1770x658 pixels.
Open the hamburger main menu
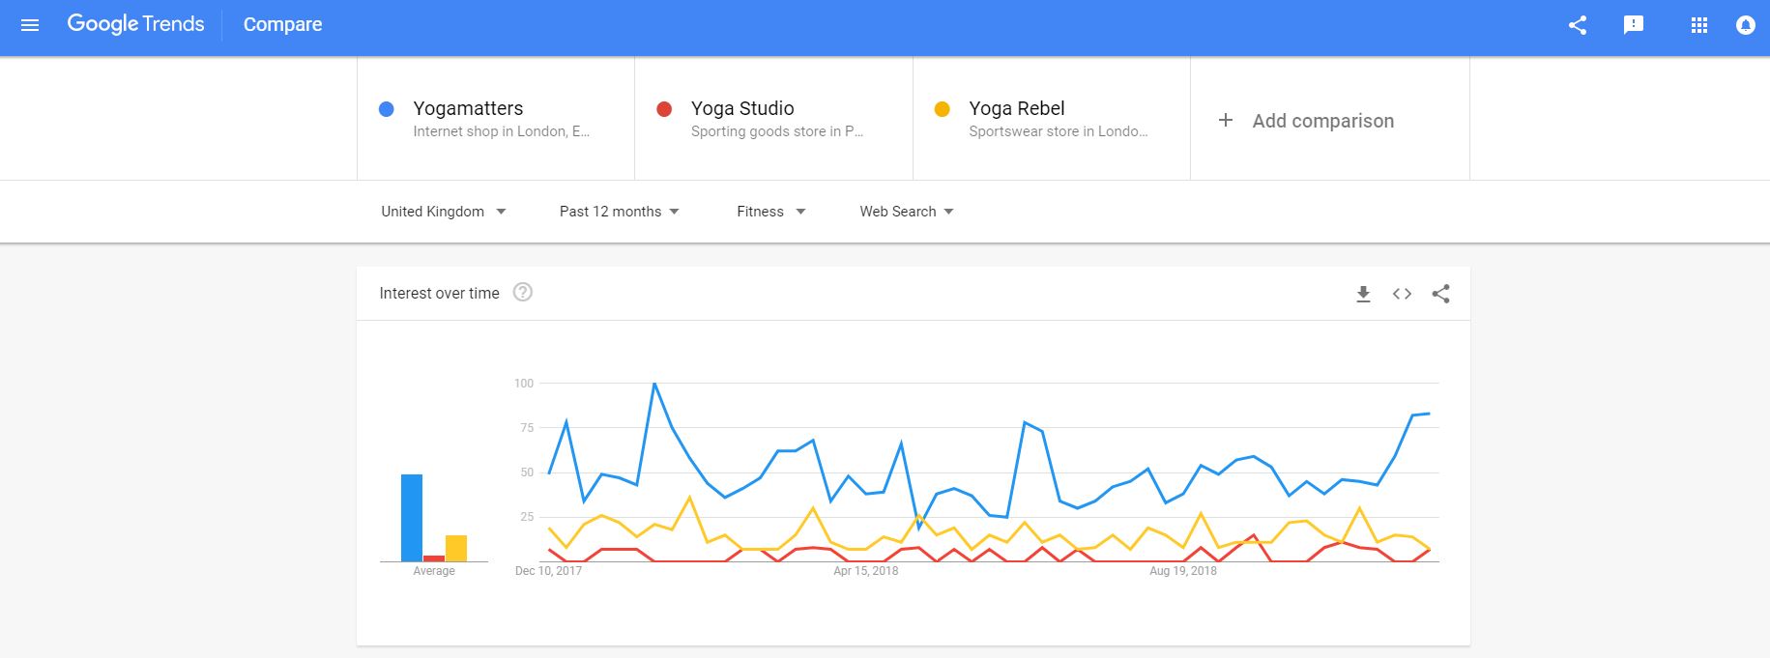point(30,25)
